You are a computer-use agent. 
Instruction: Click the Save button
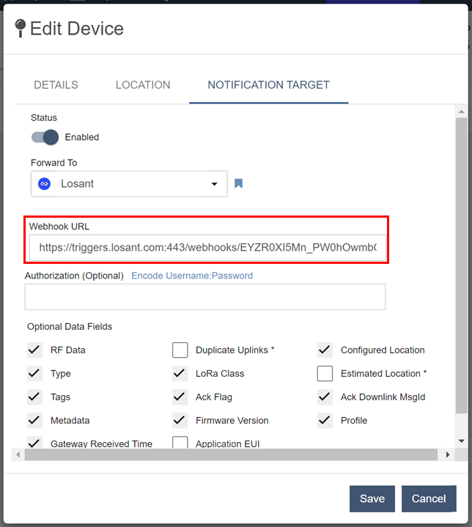tap(372, 498)
